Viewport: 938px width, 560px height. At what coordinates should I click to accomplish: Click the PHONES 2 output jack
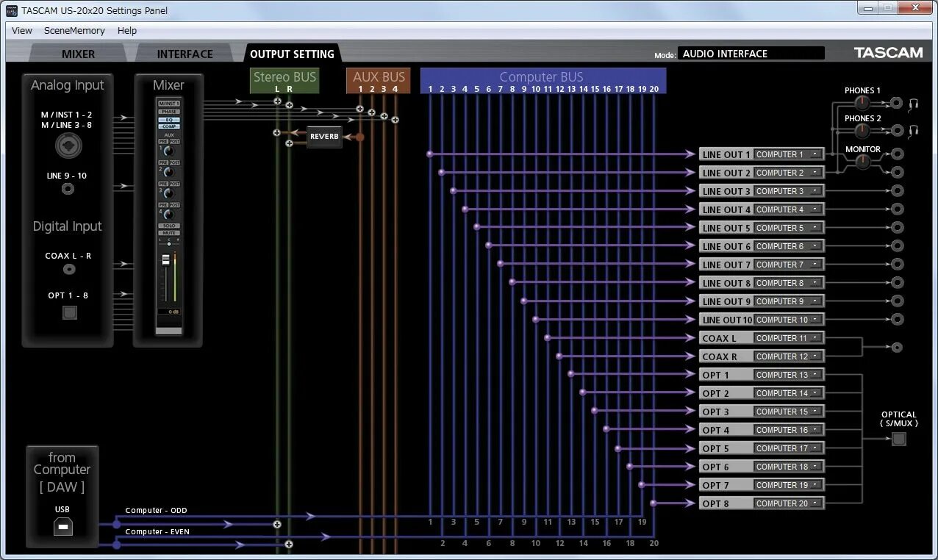point(897,130)
